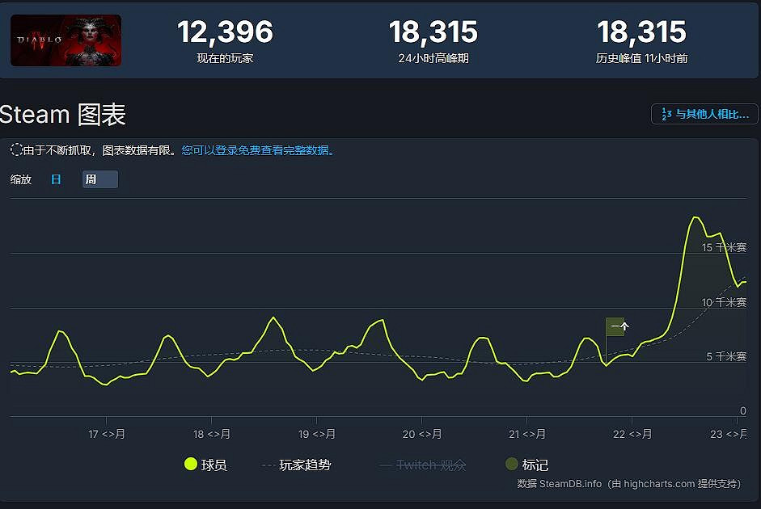Viewport: 761px width, 509px height.
Task: Click the 23 <>月 axis label
Action: [x=727, y=434]
